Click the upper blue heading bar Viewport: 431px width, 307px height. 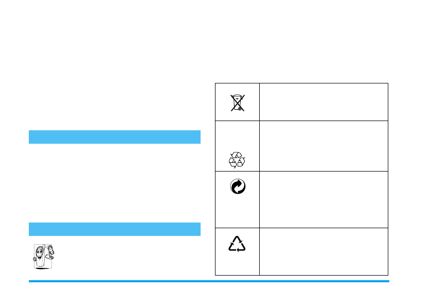(x=114, y=137)
